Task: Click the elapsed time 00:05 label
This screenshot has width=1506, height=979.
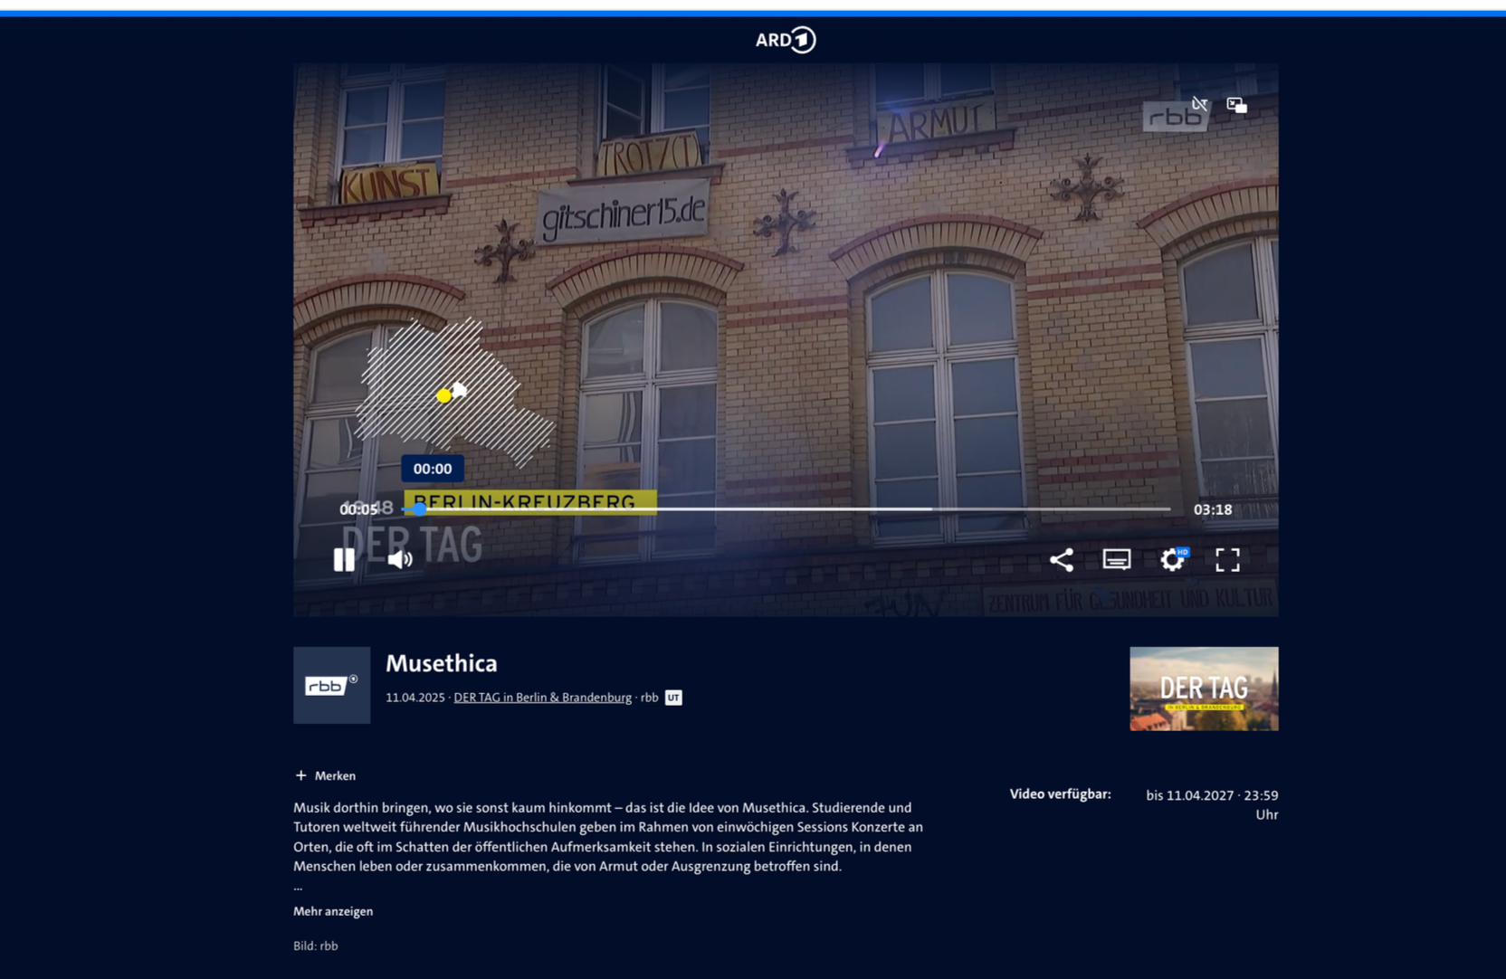Action: (358, 509)
